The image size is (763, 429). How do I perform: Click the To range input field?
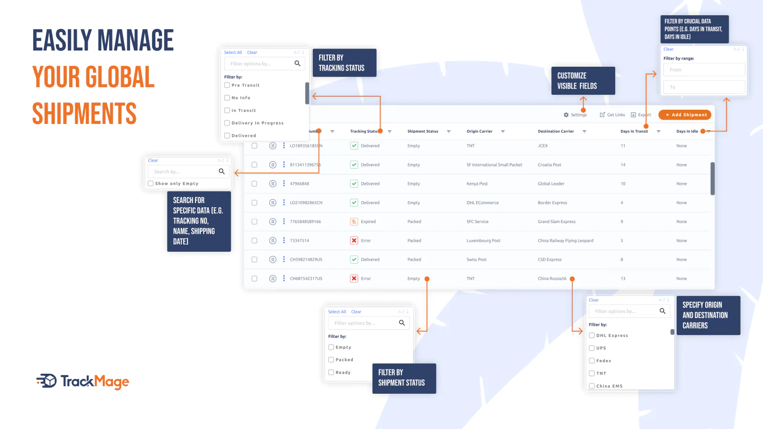(x=704, y=87)
